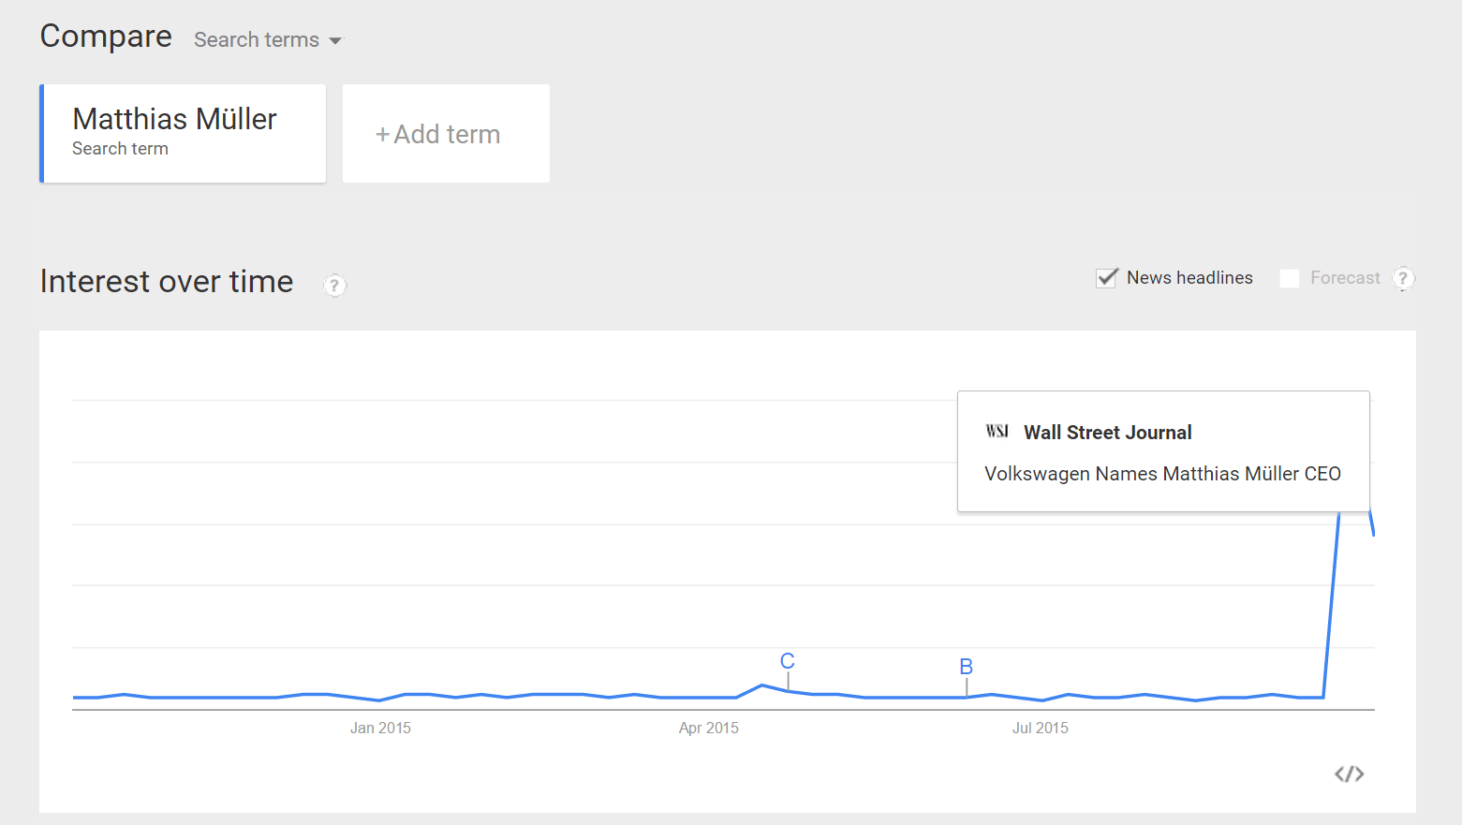The height and width of the screenshot is (825, 1462).
Task: Open the Search terms dropdown
Action: [x=268, y=40]
